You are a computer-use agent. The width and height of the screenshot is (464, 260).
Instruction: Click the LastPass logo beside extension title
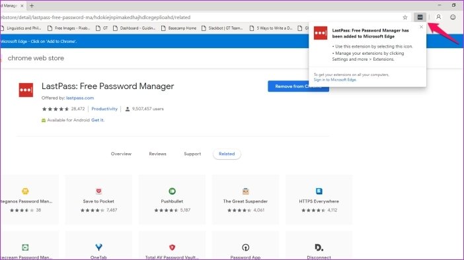(26, 90)
